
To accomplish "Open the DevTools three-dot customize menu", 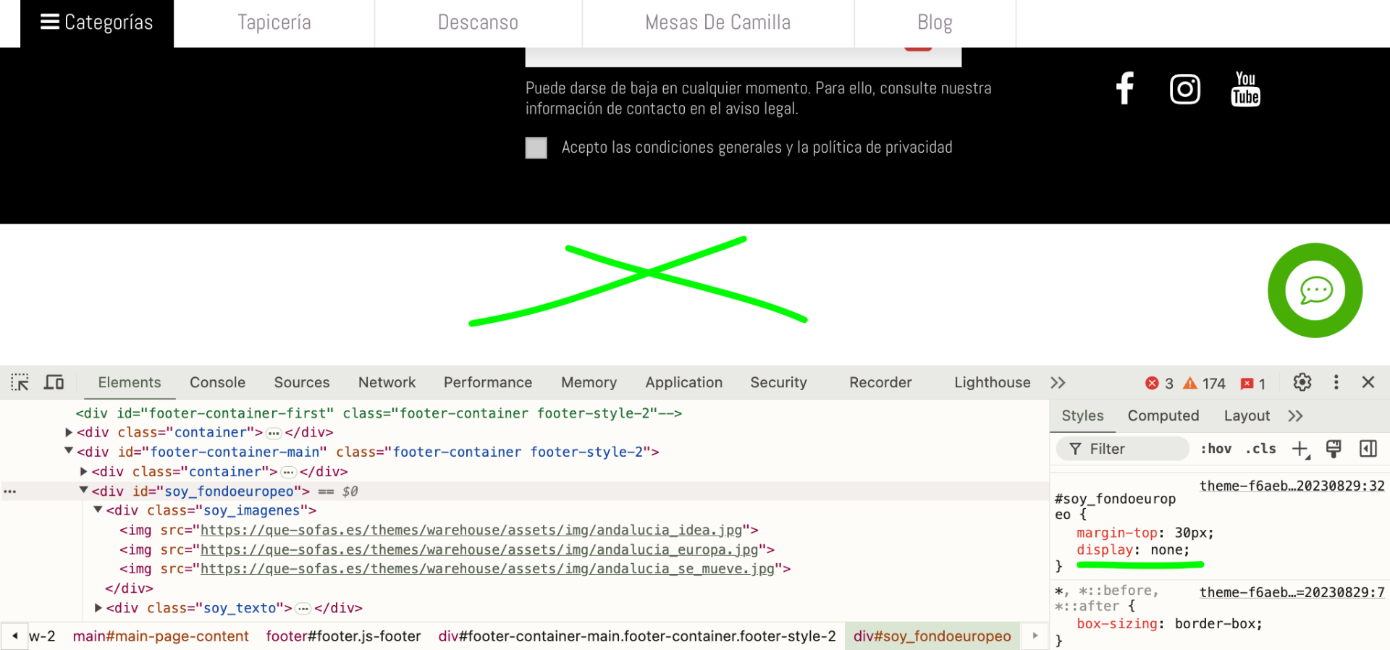I will 1336,382.
